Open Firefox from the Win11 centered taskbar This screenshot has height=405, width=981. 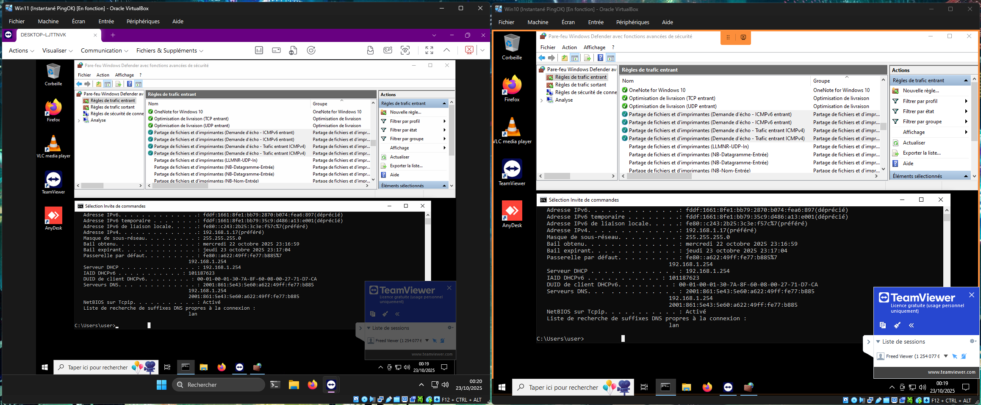tap(313, 385)
